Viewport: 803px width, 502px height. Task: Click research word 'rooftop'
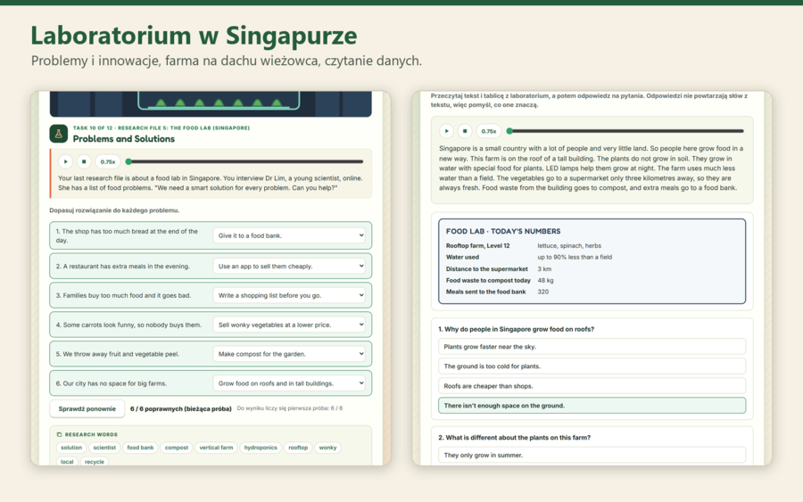(298, 448)
